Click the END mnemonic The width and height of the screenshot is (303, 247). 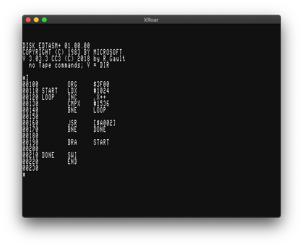coord(72,161)
